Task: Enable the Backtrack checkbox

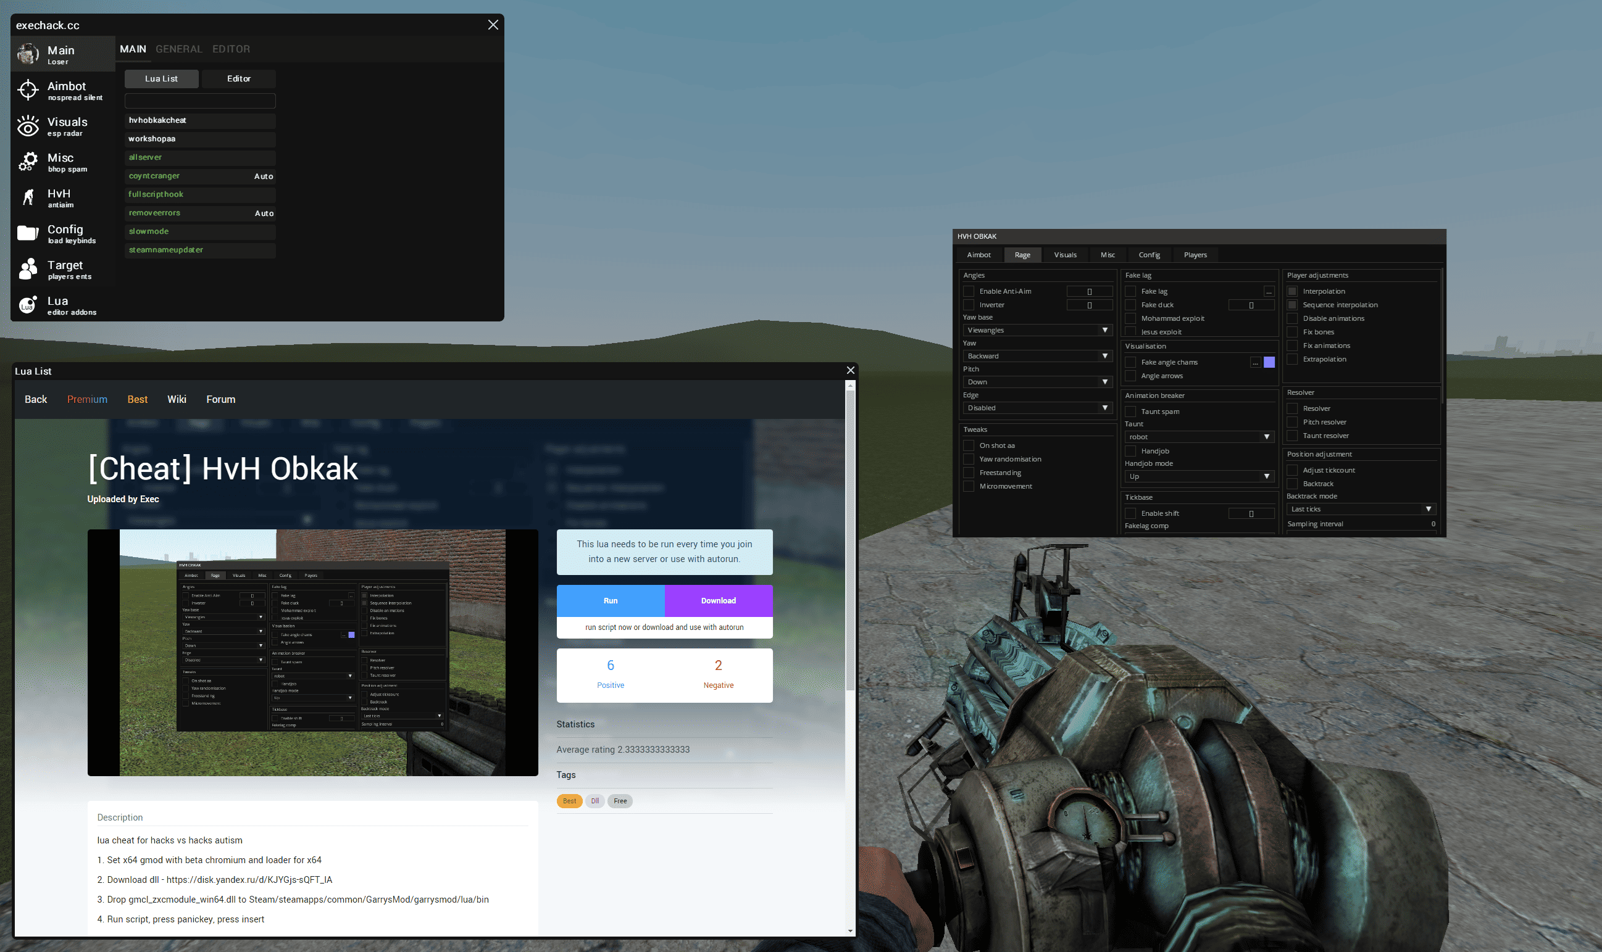Action: pyautogui.click(x=1292, y=484)
